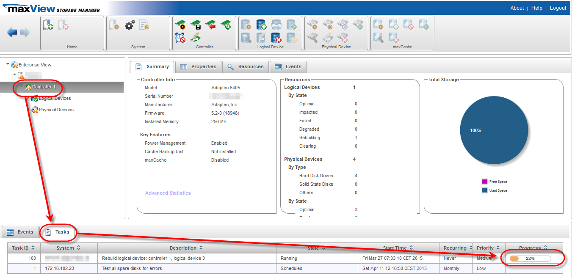Select the Locate flashlight icon under Logical Device
The image size is (572, 278).
246,38
